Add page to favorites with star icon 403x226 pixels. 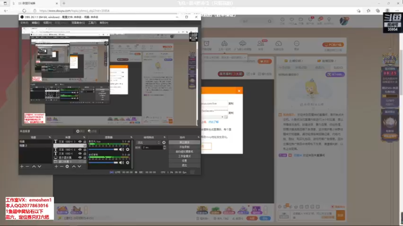point(359,11)
